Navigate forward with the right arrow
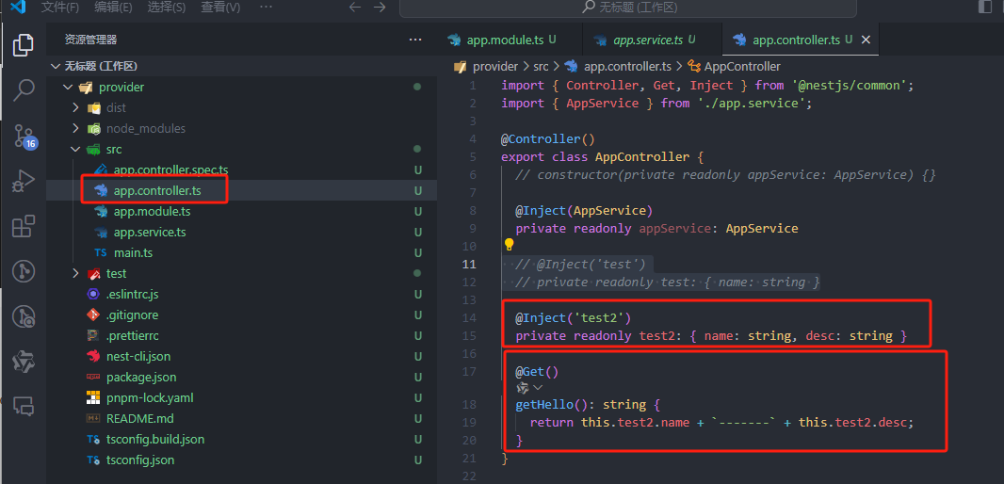The image size is (1004, 484). (380, 7)
